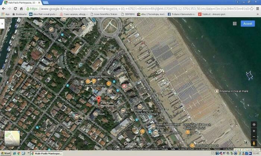Select the Newport Rimini restaurant icon
Viewport: 261px width, 156px height.
click(94, 81)
